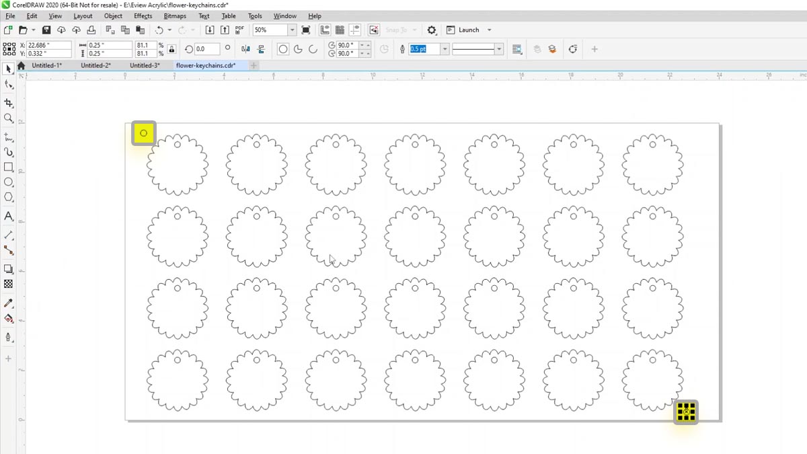
Task: Click the Publish to PDF icon
Action: pos(239,30)
